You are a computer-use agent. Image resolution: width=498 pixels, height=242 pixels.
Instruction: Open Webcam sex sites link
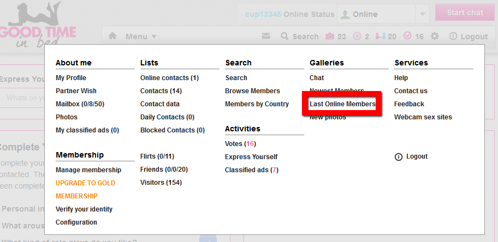tap(423, 117)
